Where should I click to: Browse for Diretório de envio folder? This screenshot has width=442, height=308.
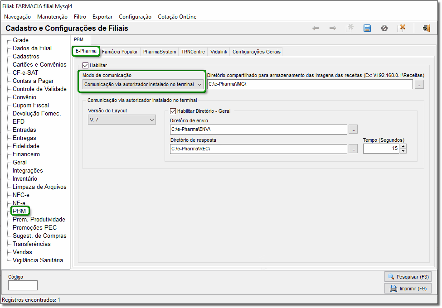(x=353, y=129)
